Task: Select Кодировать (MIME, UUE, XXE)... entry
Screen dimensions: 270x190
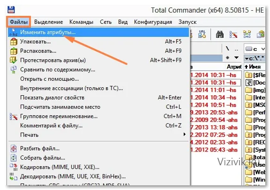Action: point(98,167)
